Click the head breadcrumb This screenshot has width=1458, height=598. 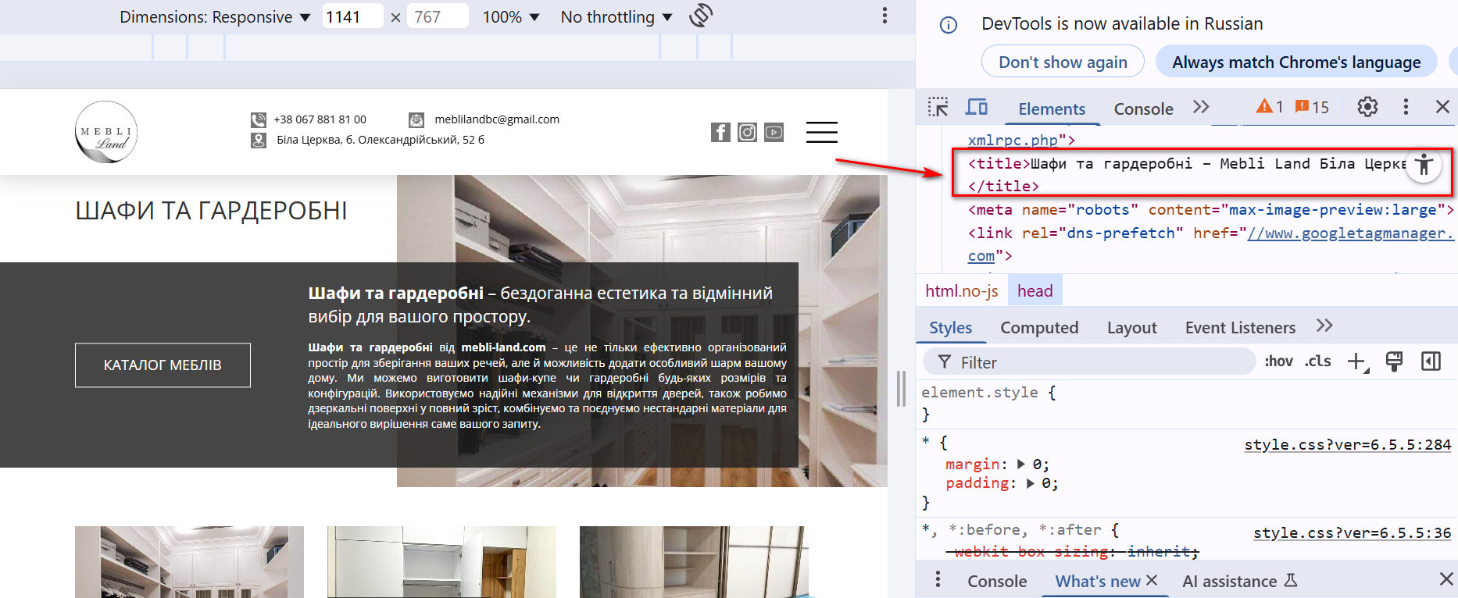[x=1035, y=290]
